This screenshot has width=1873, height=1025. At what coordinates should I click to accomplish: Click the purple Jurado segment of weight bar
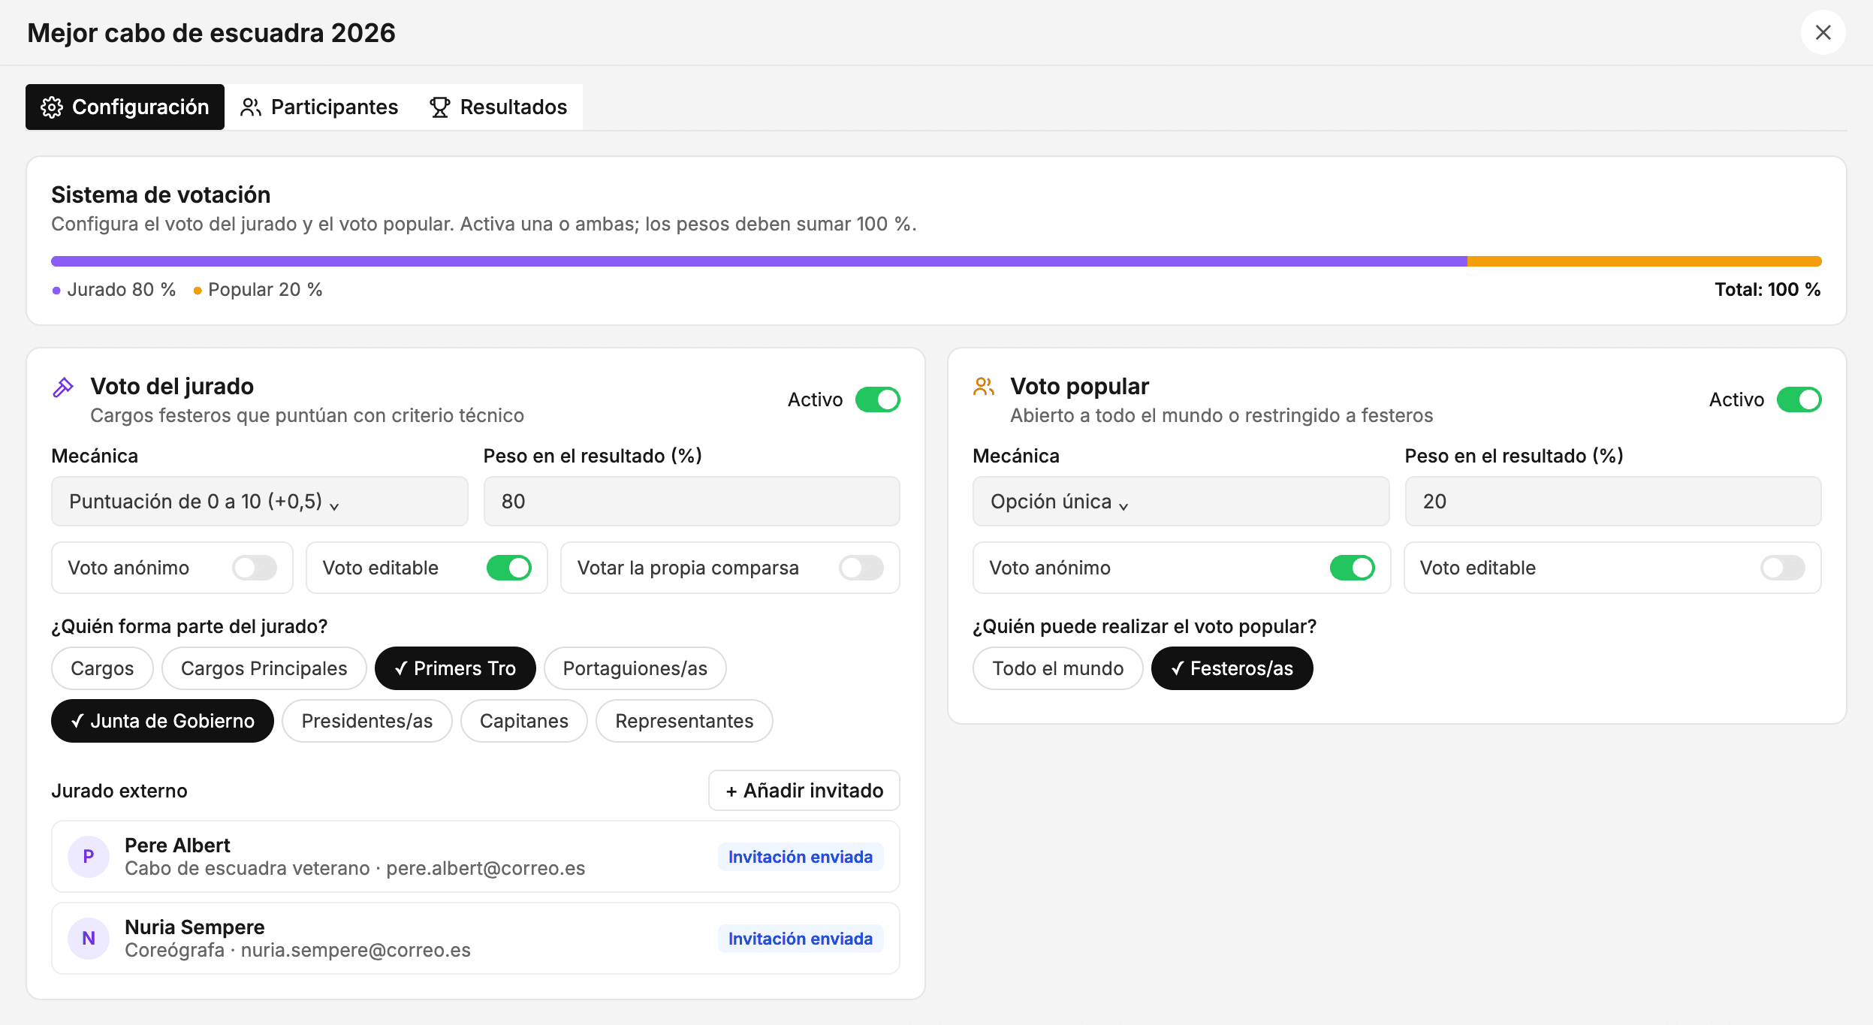pos(759,261)
